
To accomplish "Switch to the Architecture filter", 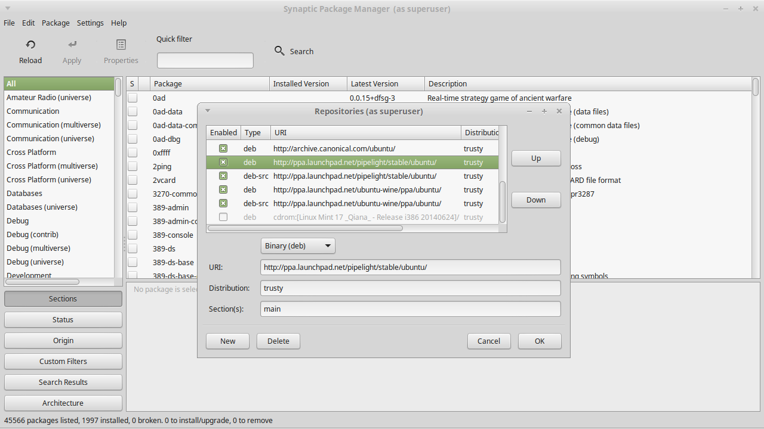I will click(63, 403).
